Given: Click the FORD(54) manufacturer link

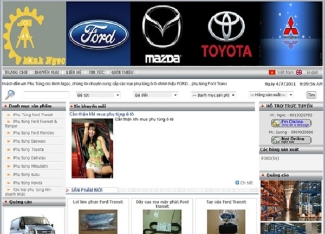Looking at the screenshot, I should click(270, 159).
